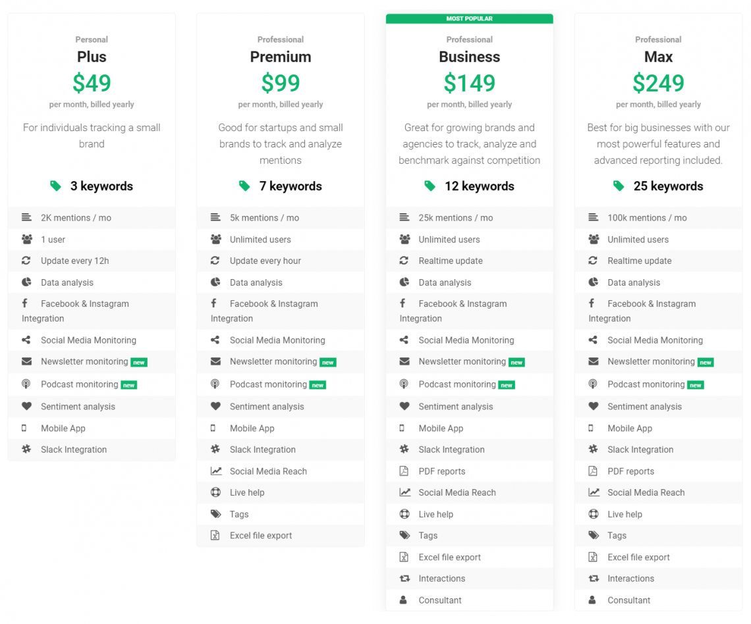This screenshot has width=751, height=624.
Task: Select the Consultant person icon on Max plan
Action: pos(591,600)
